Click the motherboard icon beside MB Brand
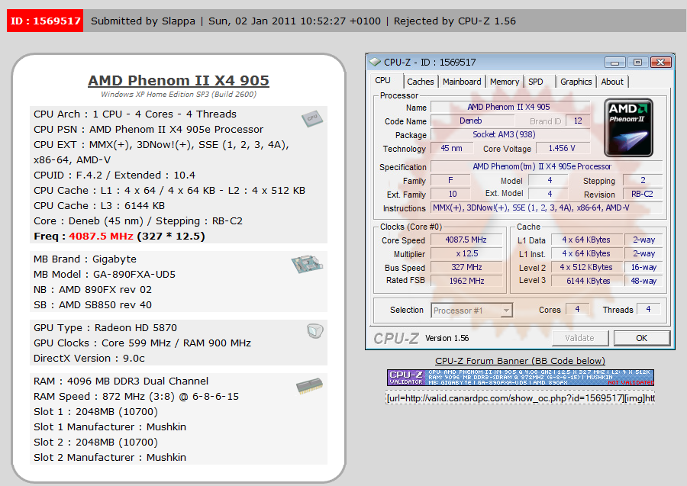687x486 pixels. click(307, 264)
